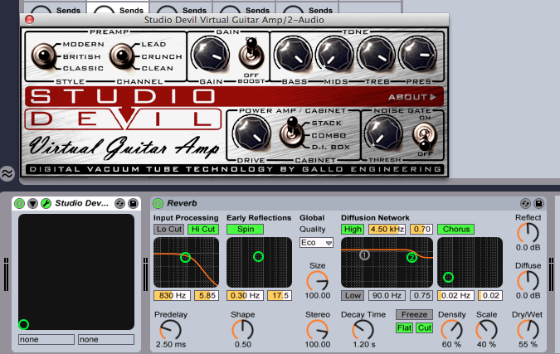
Task: Click the Mids tone knob
Action: [334, 55]
